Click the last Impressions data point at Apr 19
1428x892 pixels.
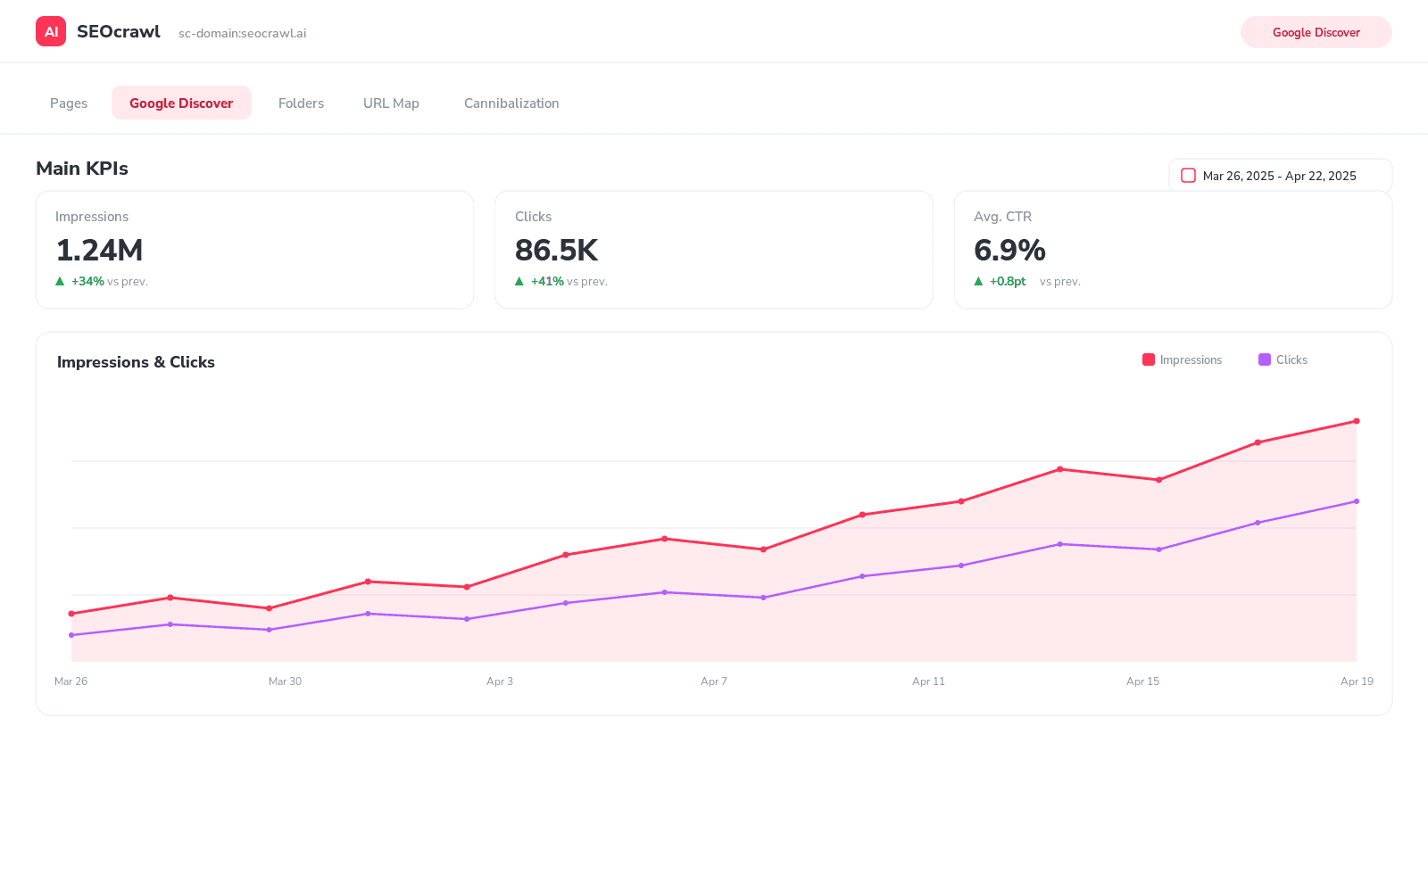[1357, 421]
